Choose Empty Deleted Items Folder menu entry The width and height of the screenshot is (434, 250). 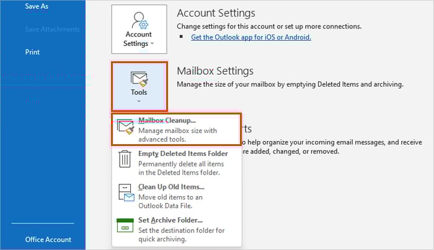click(x=182, y=153)
